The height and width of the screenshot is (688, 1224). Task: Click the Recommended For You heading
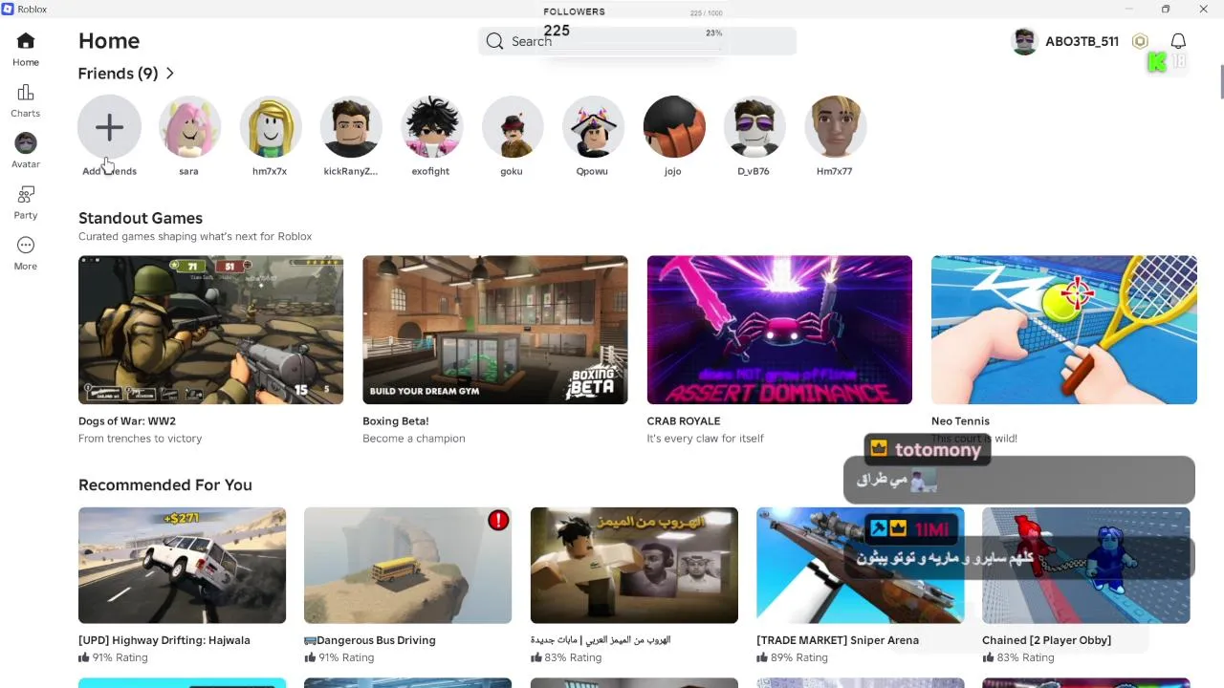pos(165,484)
